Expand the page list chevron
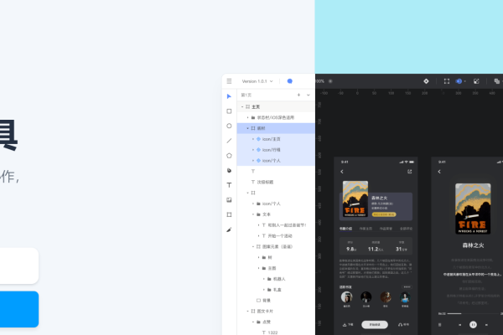Screen dimensions: 503x335 pos(309,95)
